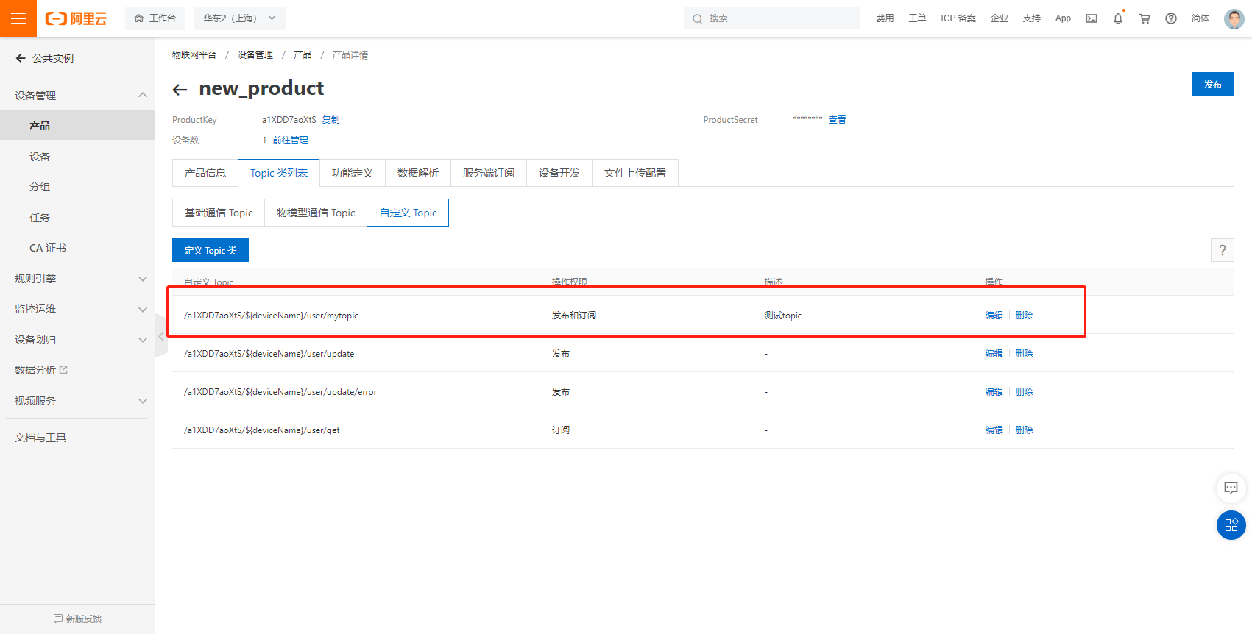The height and width of the screenshot is (634, 1252).
Task: Click 前往管理 next to device count
Action: pyautogui.click(x=291, y=140)
